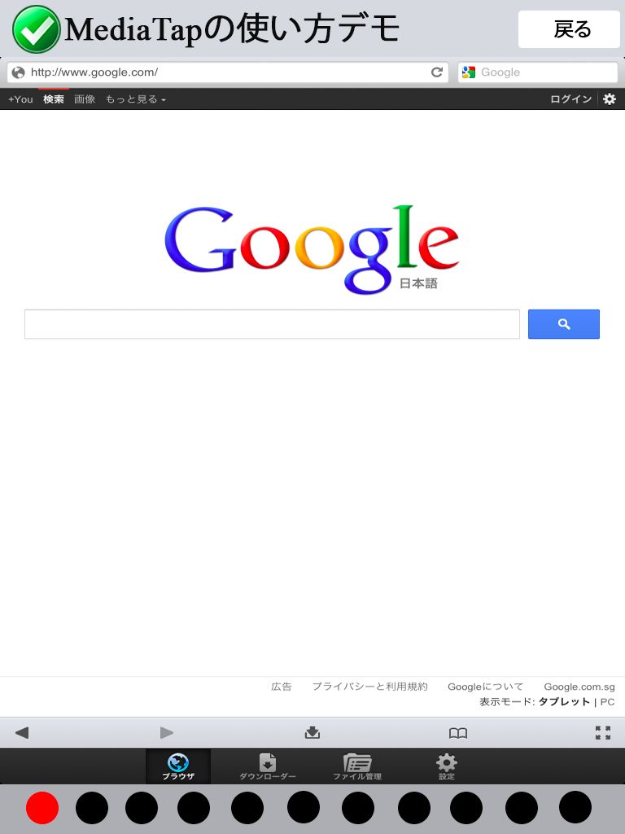
Task: Click the blue magnifier search button
Action: [564, 324]
